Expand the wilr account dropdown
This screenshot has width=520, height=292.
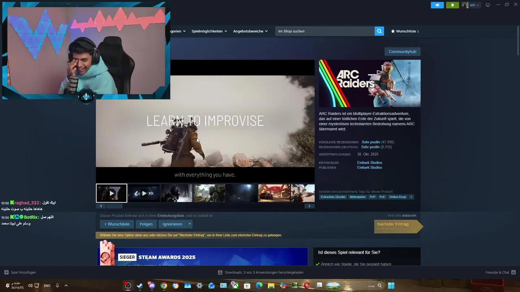[474, 5]
